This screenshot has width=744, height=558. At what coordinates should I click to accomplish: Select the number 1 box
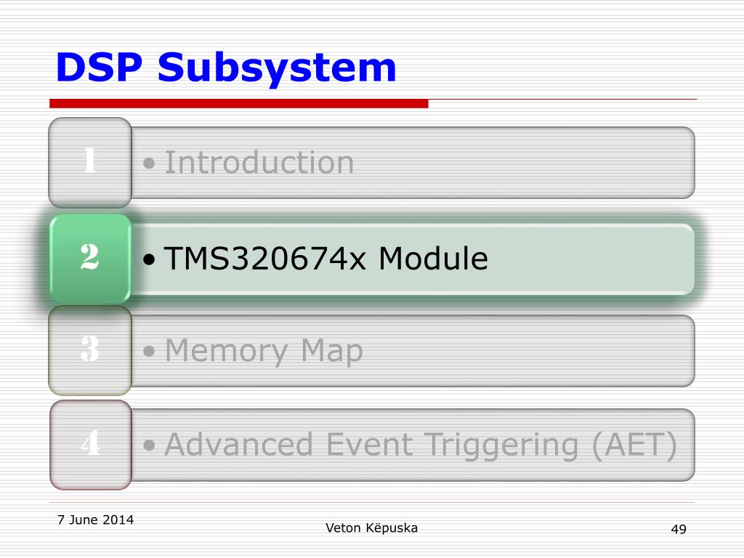pos(90,162)
